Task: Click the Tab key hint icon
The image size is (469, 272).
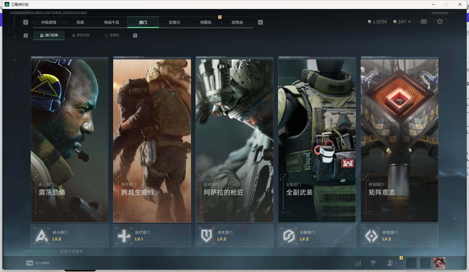Action: [x=30, y=263]
